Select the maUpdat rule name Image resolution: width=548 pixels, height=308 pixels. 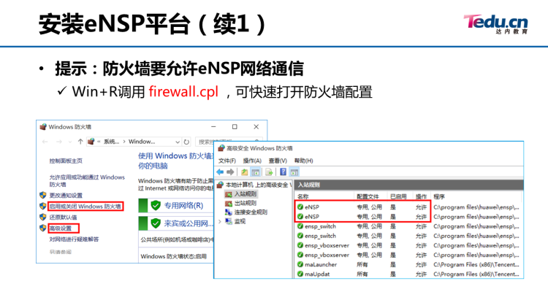pyautogui.click(x=317, y=274)
